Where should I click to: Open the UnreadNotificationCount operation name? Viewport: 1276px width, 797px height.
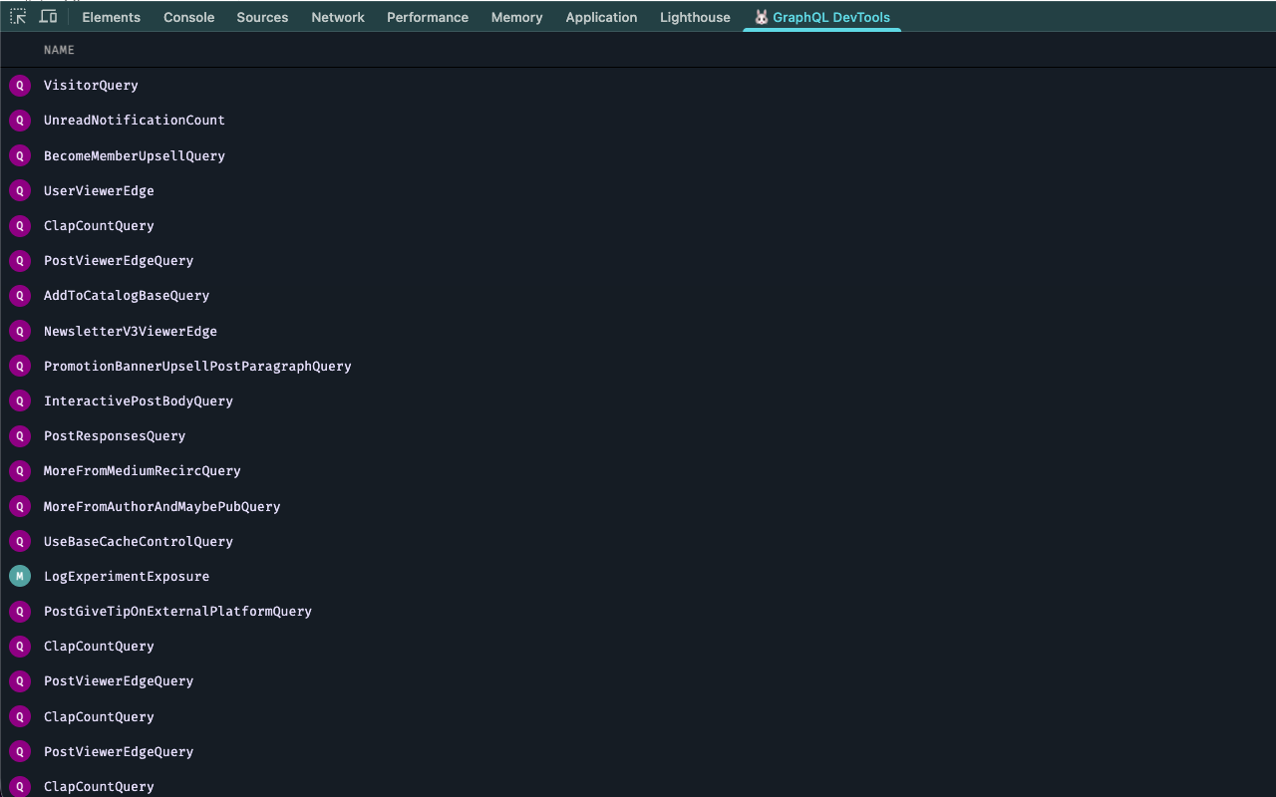[135, 121]
